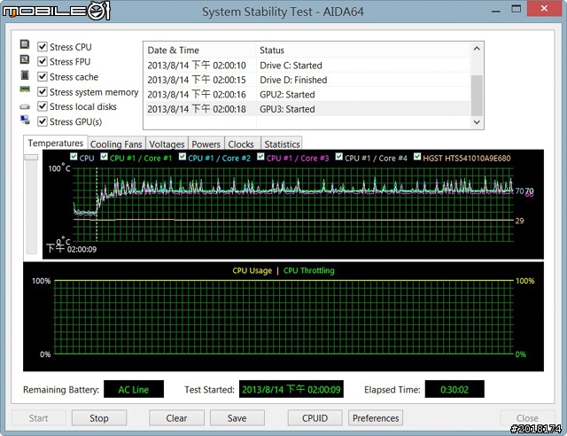Screen dimensions: 567x436
Task: Click the Date & Time column header
Action: tap(199, 50)
